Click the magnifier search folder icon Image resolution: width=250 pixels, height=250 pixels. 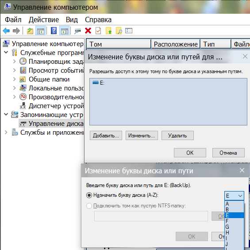click(119, 31)
